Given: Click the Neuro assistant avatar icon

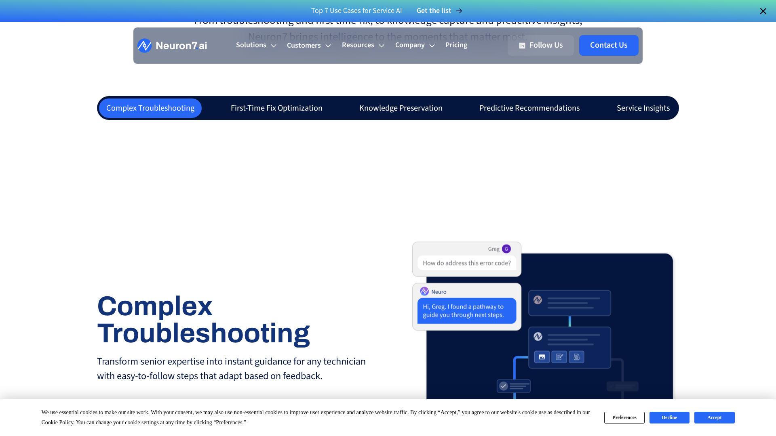Looking at the screenshot, I should click(424, 291).
